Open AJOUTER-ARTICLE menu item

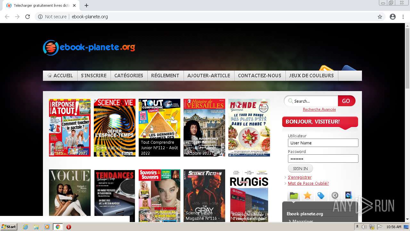pyautogui.click(x=209, y=76)
